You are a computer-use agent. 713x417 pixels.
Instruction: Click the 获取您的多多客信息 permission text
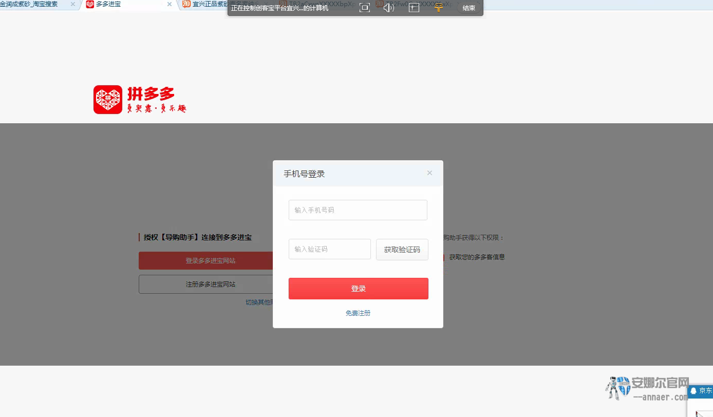(x=477, y=257)
